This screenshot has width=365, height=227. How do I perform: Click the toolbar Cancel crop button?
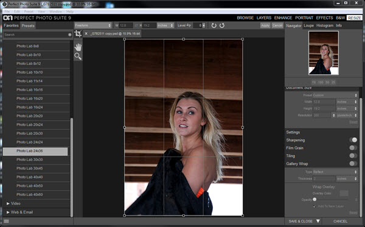point(277,25)
